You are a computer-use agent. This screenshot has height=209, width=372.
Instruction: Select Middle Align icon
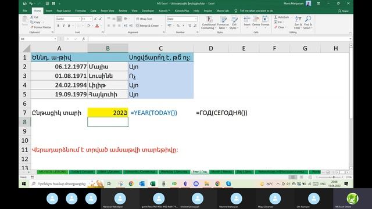click(x=114, y=19)
